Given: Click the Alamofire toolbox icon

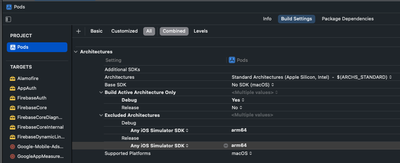Looking at the screenshot, I should [x=13, y=79].
